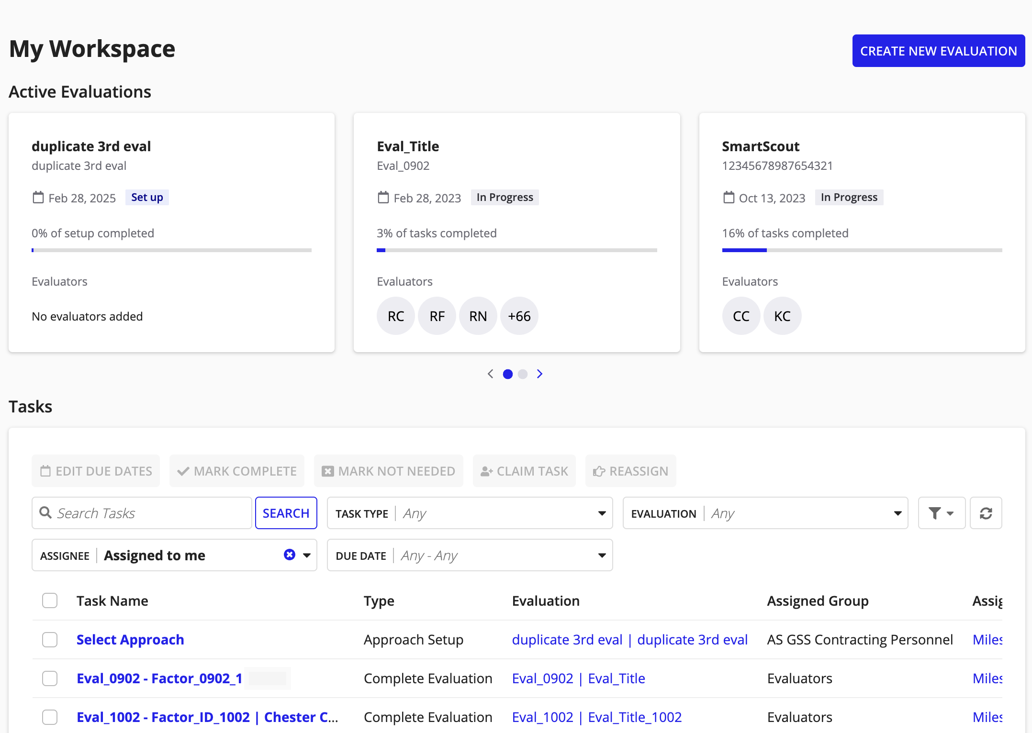Image resolution: width=1032 pixels, height=733 pixels.
Task: Select the first carousel page dot
Action: click(508, 374)
